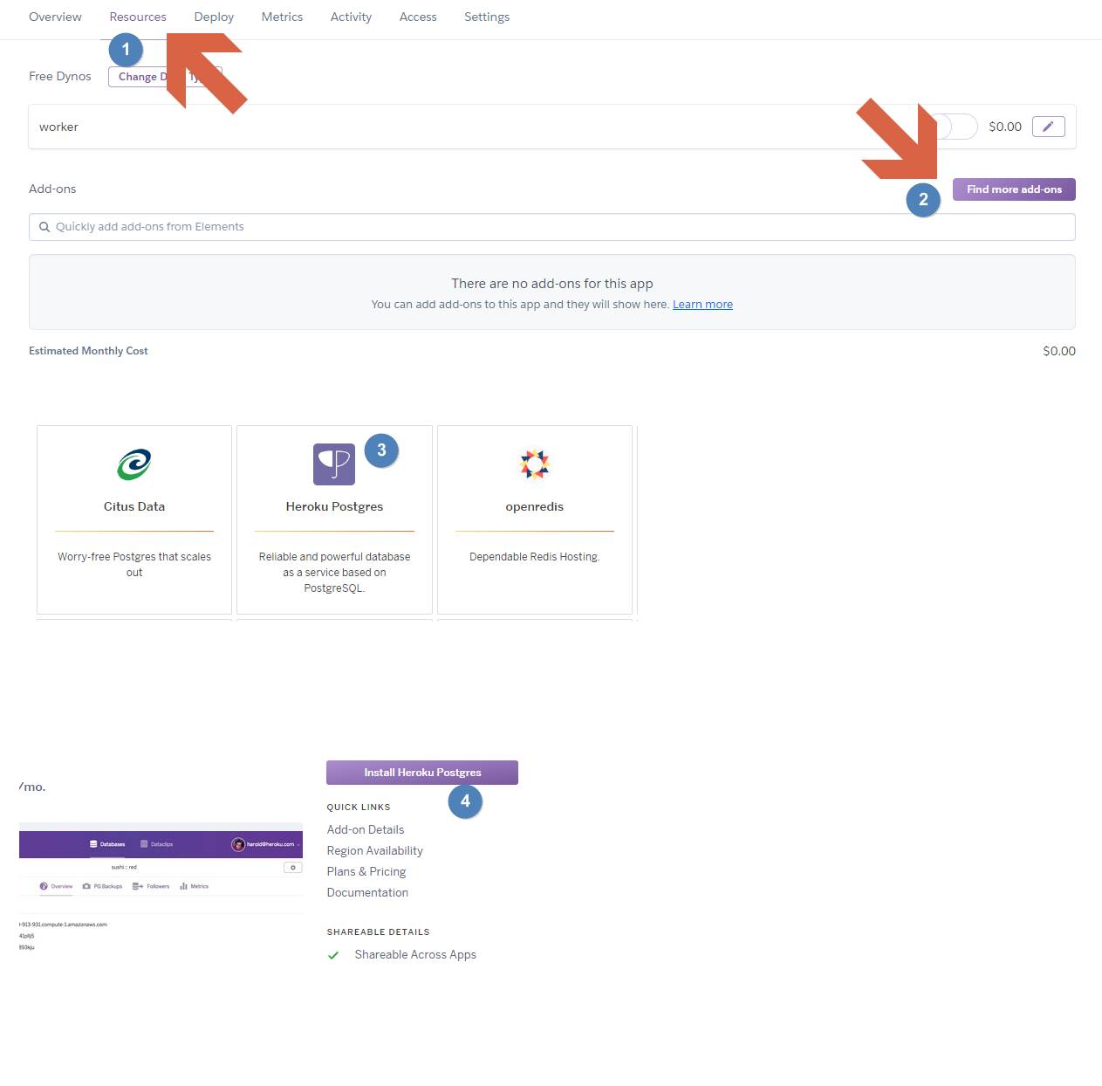Screen dimensions: 1102x1086
Task: Click the pencil edit icon for worker
Action: pyautogui.click(x=1048, y=127)
